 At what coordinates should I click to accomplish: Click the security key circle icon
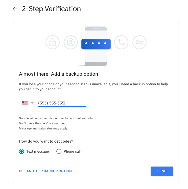[x=139, y=42]
